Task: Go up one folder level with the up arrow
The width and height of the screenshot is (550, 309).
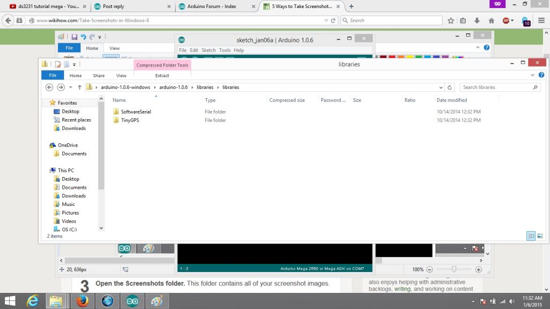Action: 79,87
